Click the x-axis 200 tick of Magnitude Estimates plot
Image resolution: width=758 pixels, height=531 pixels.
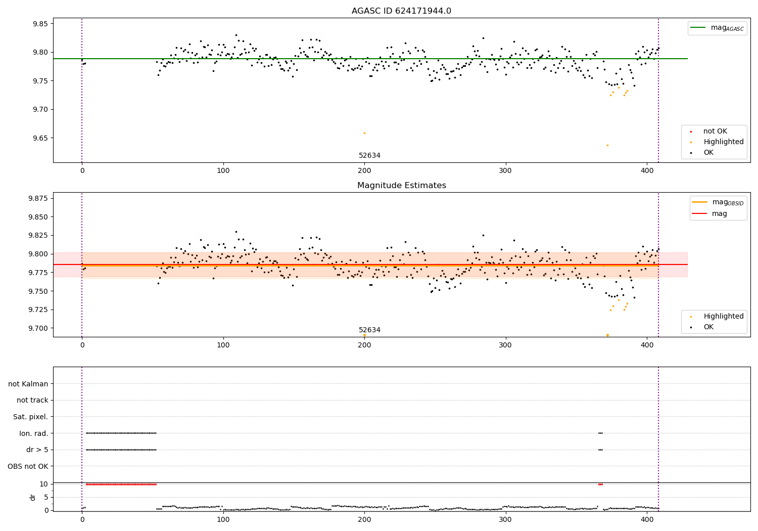coord(364,345)
